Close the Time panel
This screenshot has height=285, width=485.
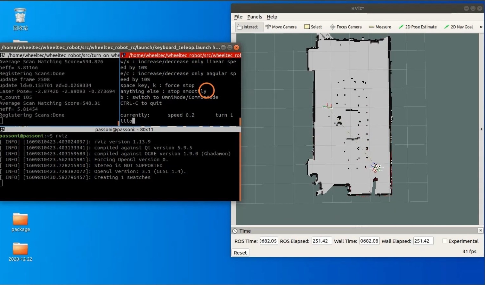480,231
